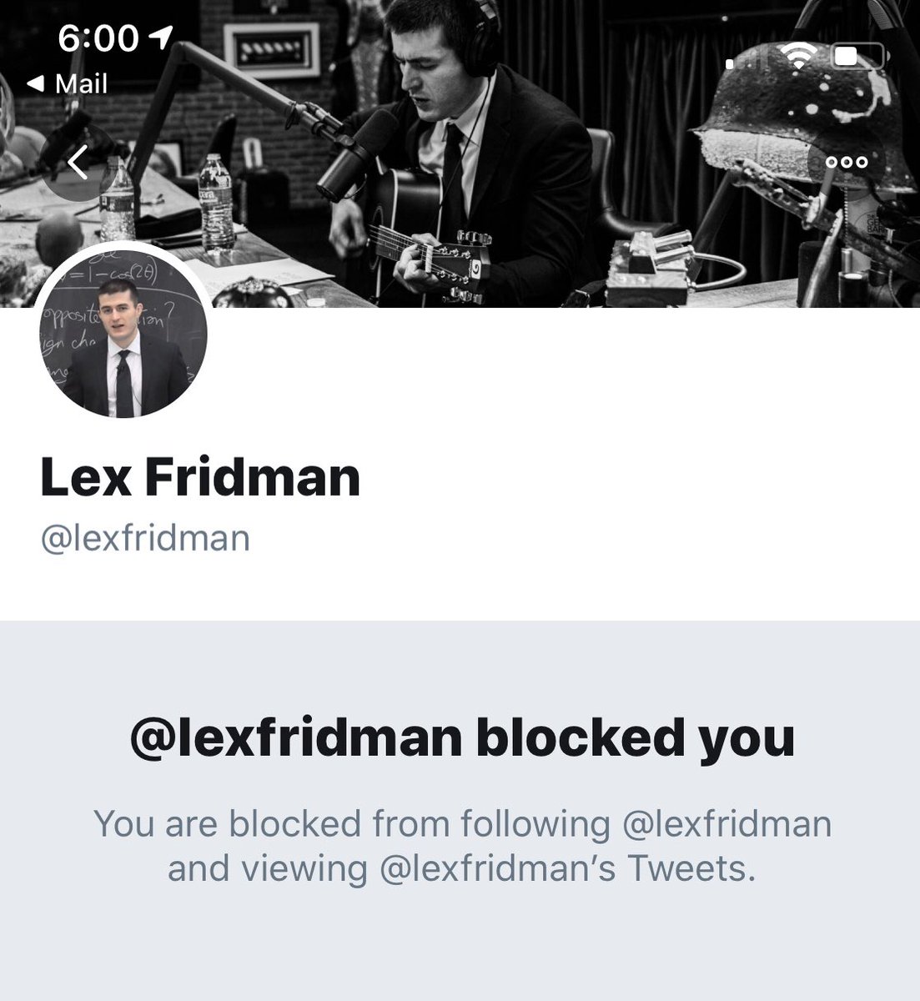Tap the cellular signal bars icon

(745, 57)
